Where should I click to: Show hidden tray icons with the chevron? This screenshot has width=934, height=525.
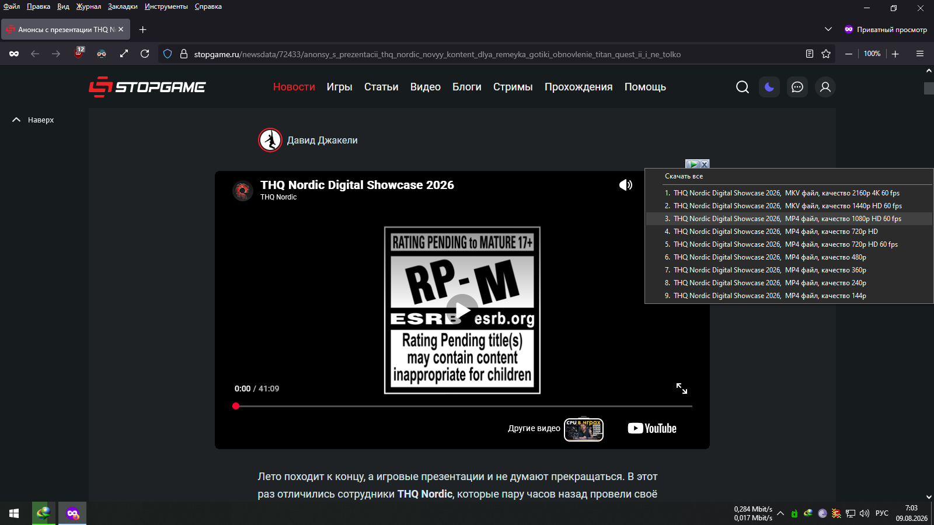(780, 513)
